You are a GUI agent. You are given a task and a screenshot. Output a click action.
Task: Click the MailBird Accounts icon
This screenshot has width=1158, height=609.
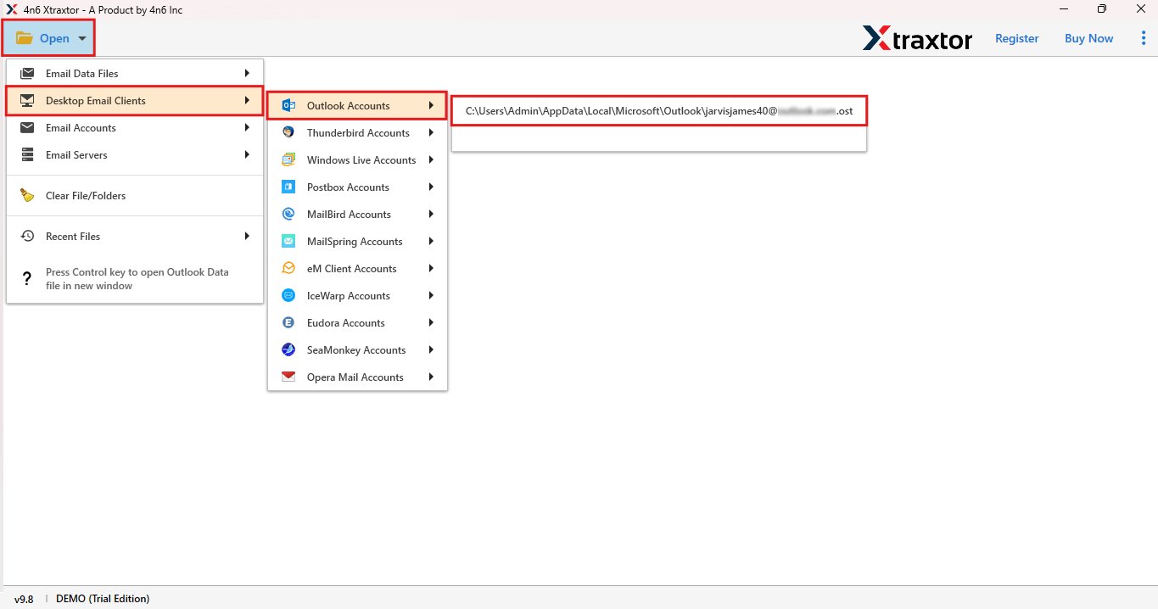[289, 214]
